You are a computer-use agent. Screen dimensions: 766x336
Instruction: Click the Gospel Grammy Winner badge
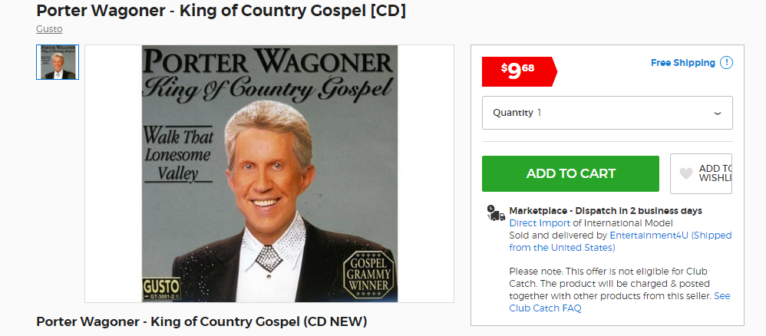pyautogui.click(x=368, y=273)
